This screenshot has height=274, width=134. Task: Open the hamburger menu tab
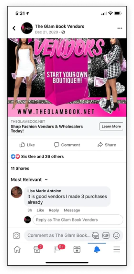[x=117, y=249]
